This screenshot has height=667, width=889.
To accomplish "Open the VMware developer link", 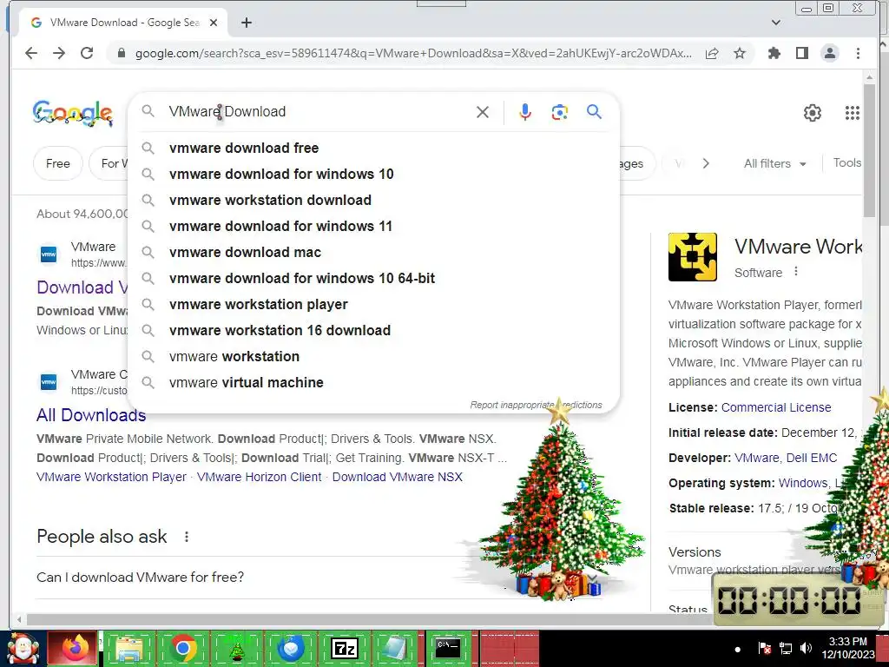I will click(x=757, y=458).
